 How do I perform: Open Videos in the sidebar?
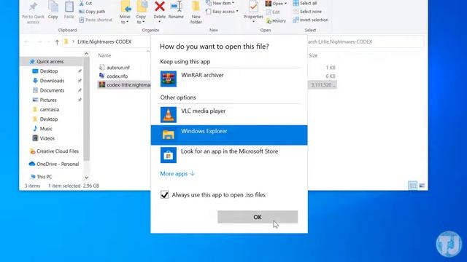[47, 138]
